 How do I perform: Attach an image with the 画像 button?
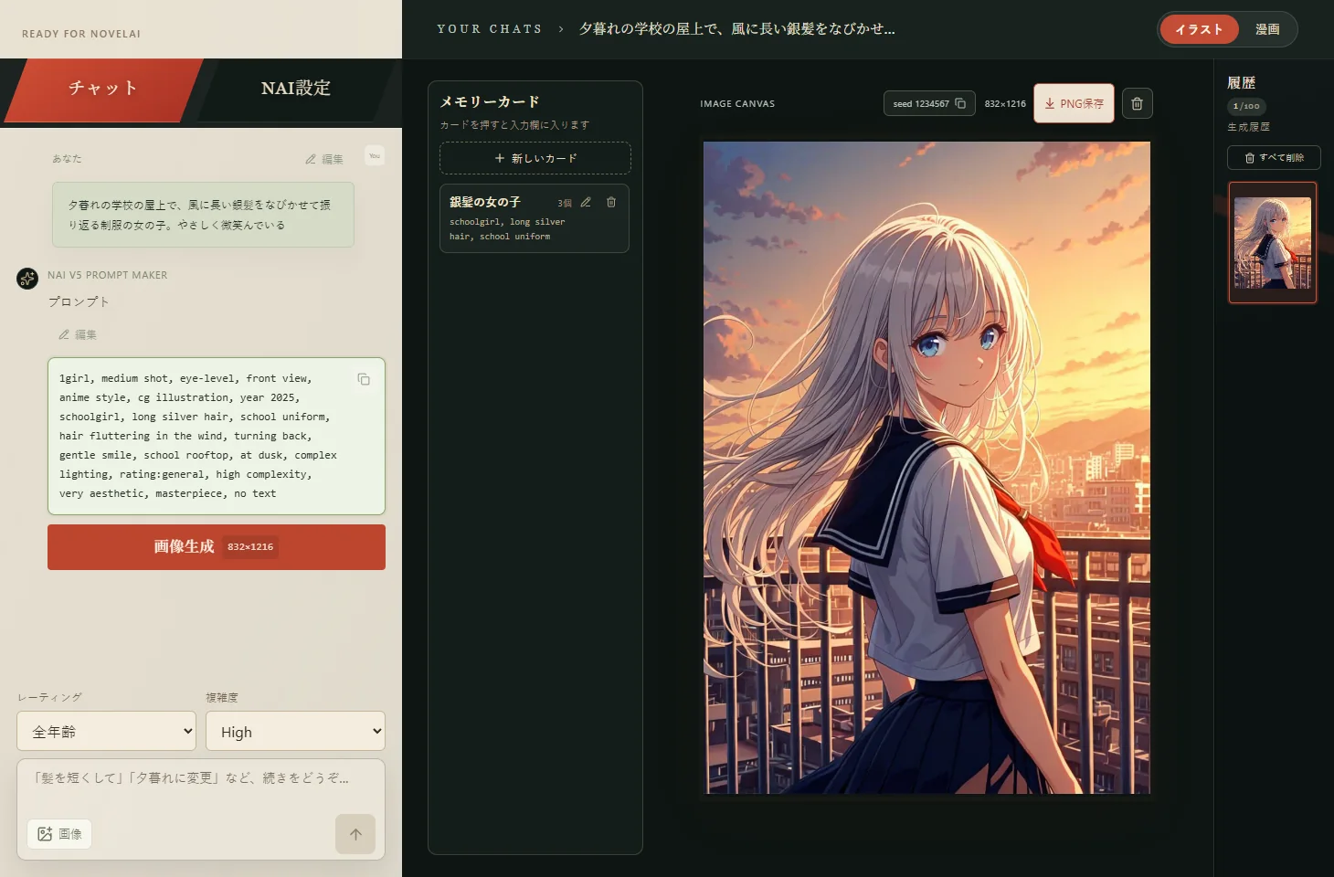pyautogui.click(x=59, y=834)
